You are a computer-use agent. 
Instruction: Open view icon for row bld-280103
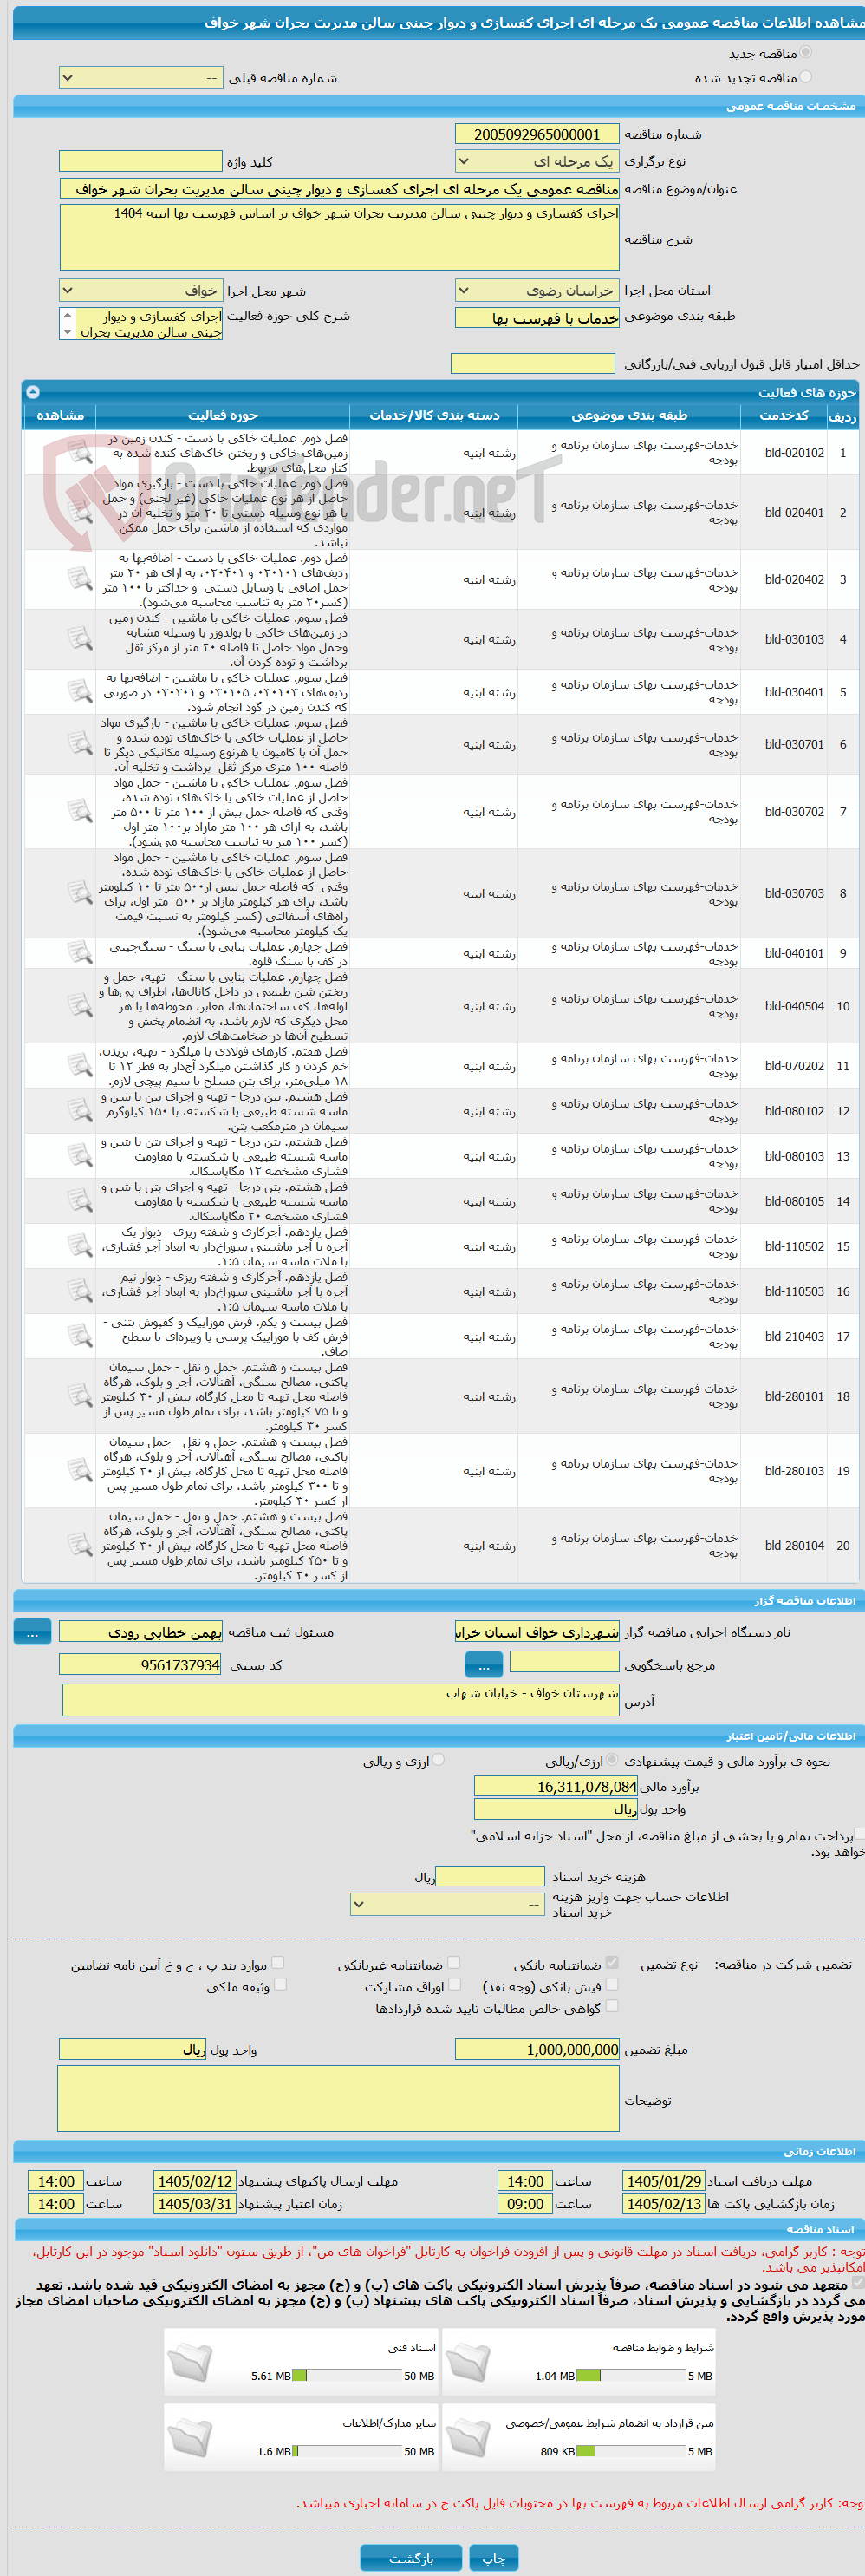tap(80, 1471)
